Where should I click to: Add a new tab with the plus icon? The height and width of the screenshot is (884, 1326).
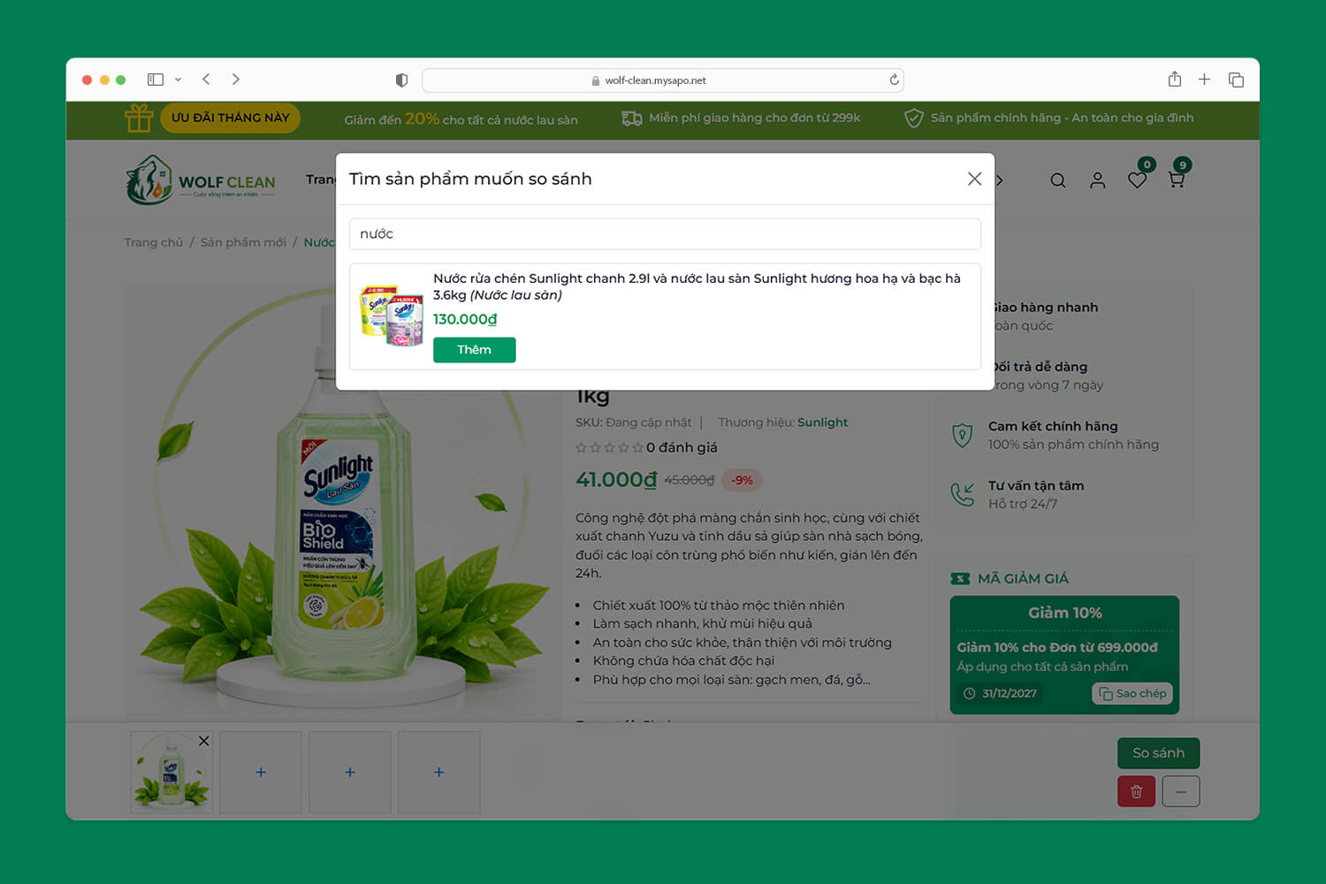[x=1204, y=80]
